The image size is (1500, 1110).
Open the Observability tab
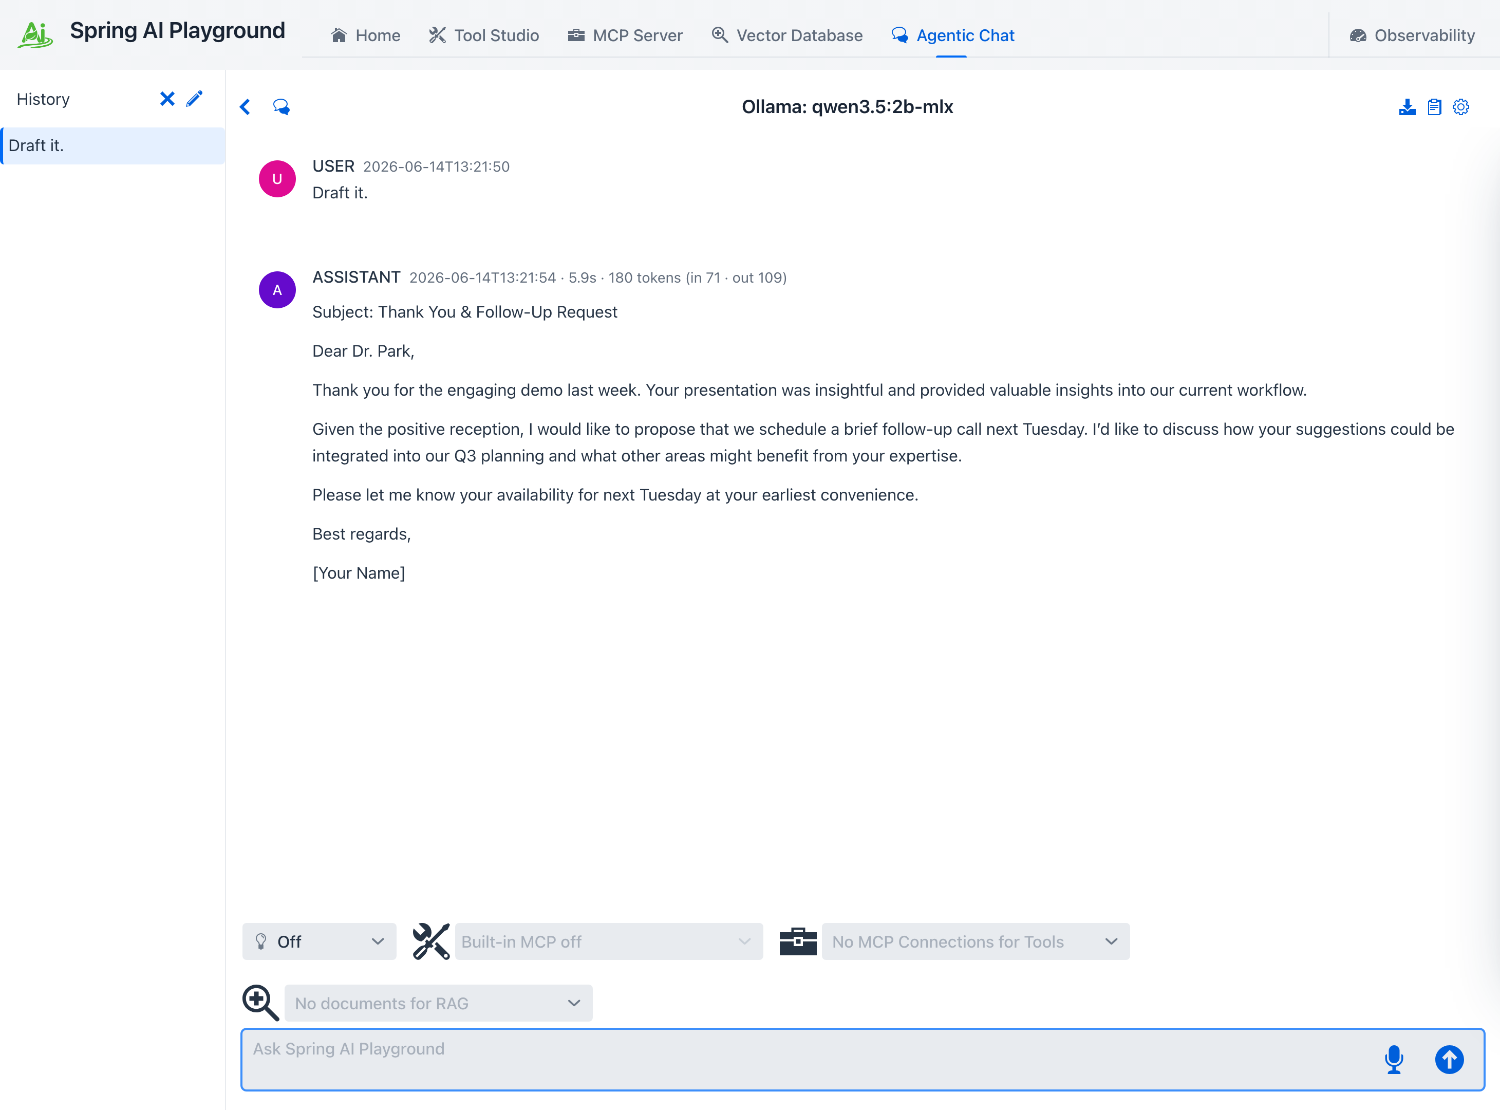(1412, 35)
